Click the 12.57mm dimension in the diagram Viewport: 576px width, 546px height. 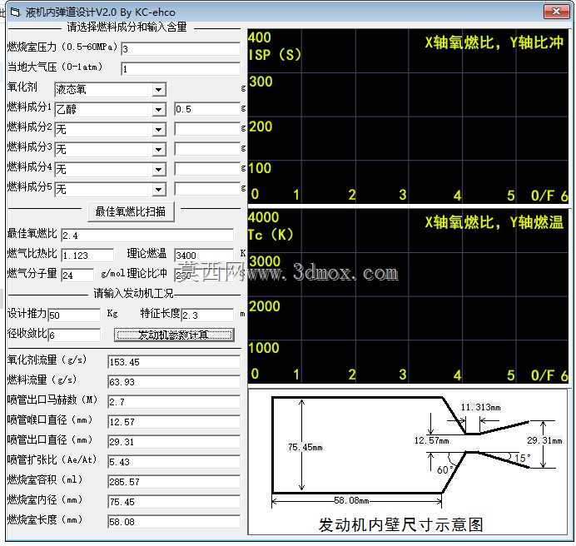(432, 440)
